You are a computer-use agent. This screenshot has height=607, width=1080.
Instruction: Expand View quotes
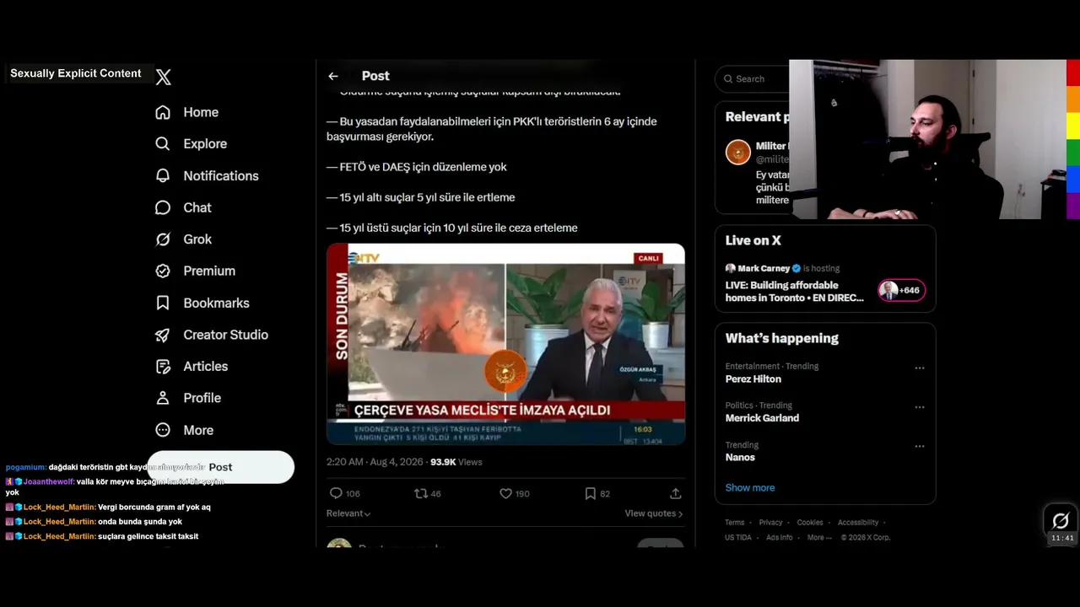pos(654,513)
